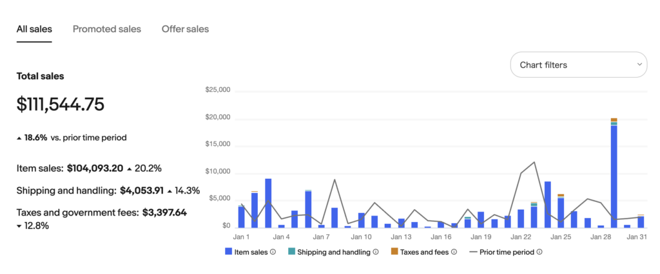Select the All sales tab
Image resolution: width=660 pixels, height=274 pixels.
[x=34, y=29]
